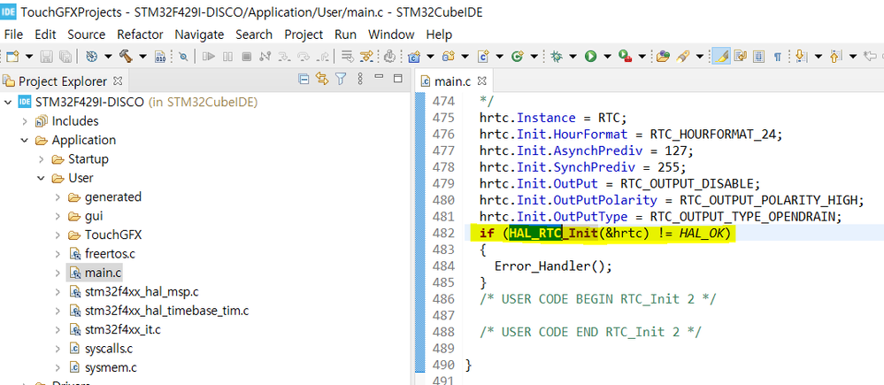Open the Navigate menu

[199, 35]
